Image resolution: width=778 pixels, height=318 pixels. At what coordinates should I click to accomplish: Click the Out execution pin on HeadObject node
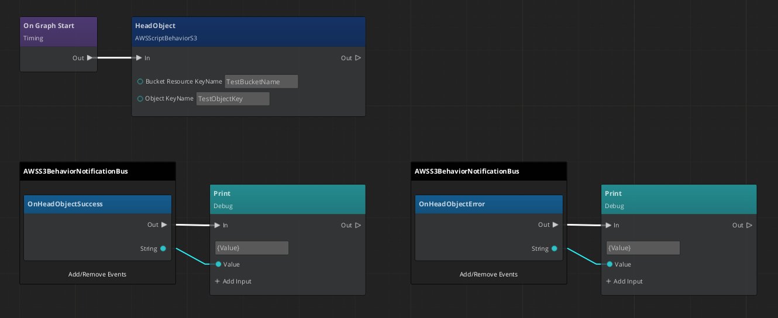point(357,58)
